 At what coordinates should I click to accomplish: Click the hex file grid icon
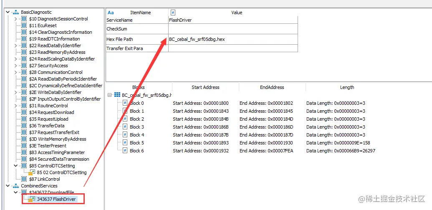pyautogui.click(x=117, y=95)
